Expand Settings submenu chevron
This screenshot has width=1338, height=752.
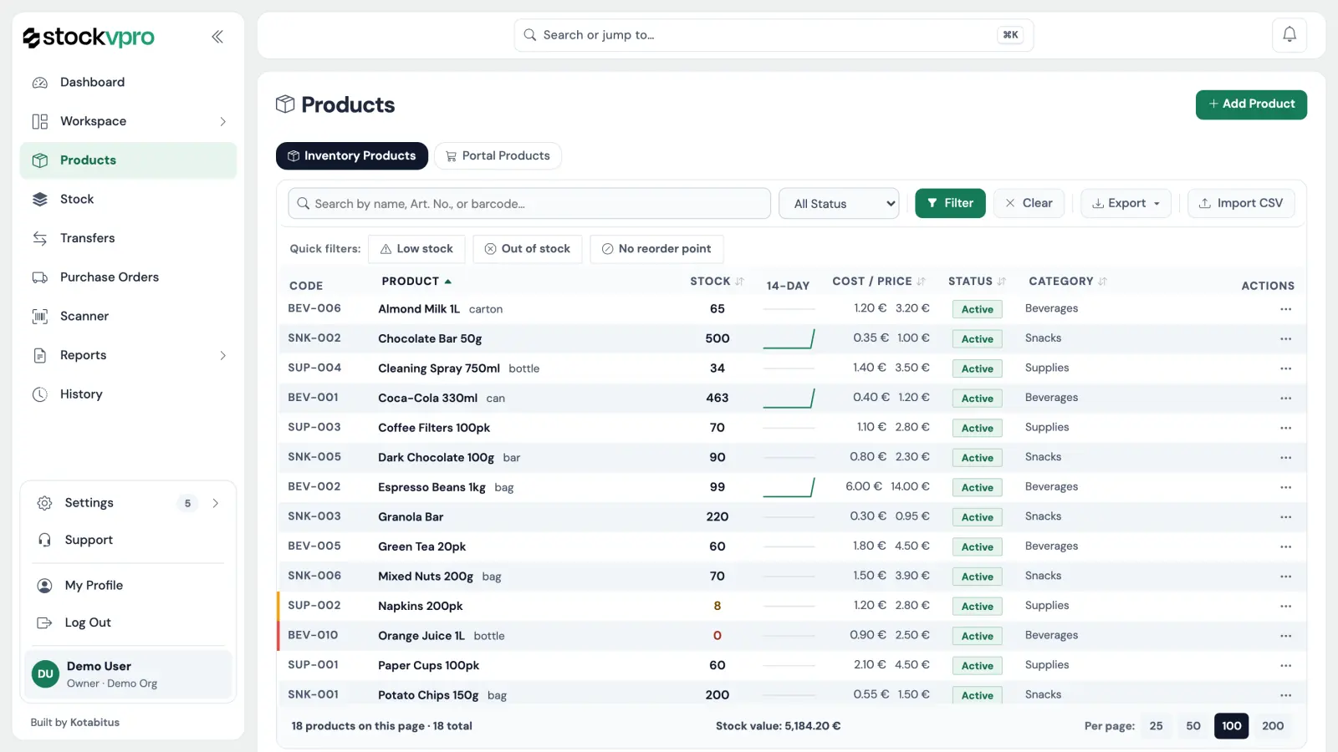[x=215, y=503]
